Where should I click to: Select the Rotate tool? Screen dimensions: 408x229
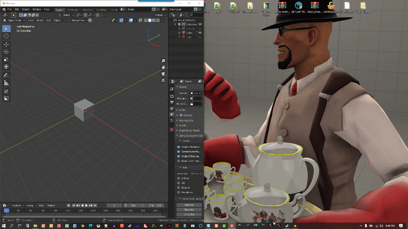[6, 52]
